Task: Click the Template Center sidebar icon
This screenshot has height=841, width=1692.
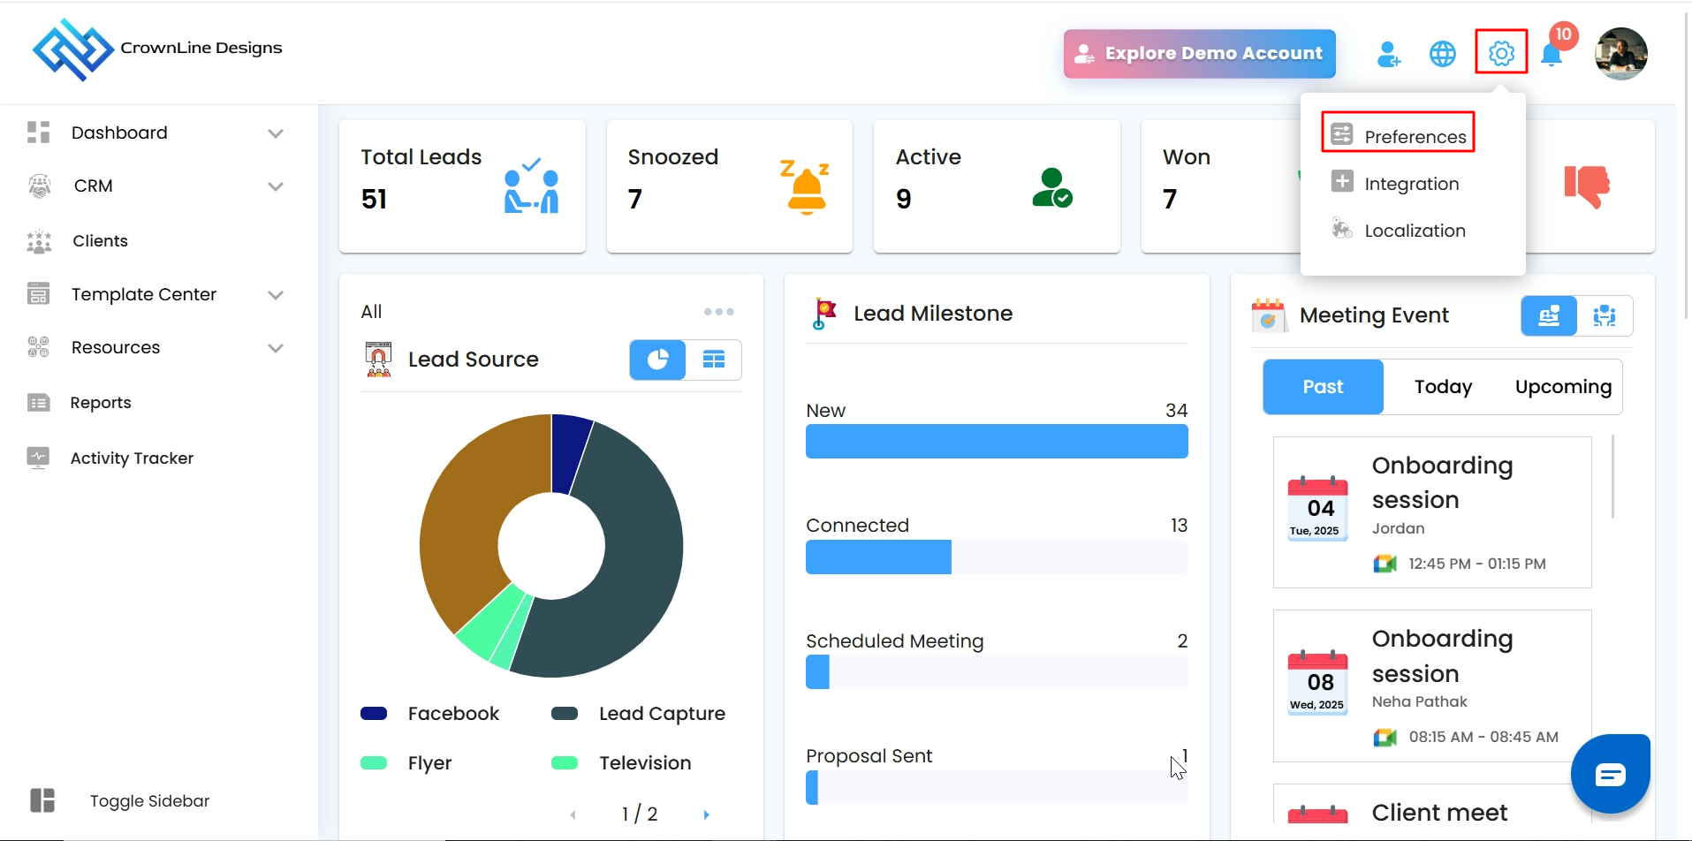Action: pos(38,294)
